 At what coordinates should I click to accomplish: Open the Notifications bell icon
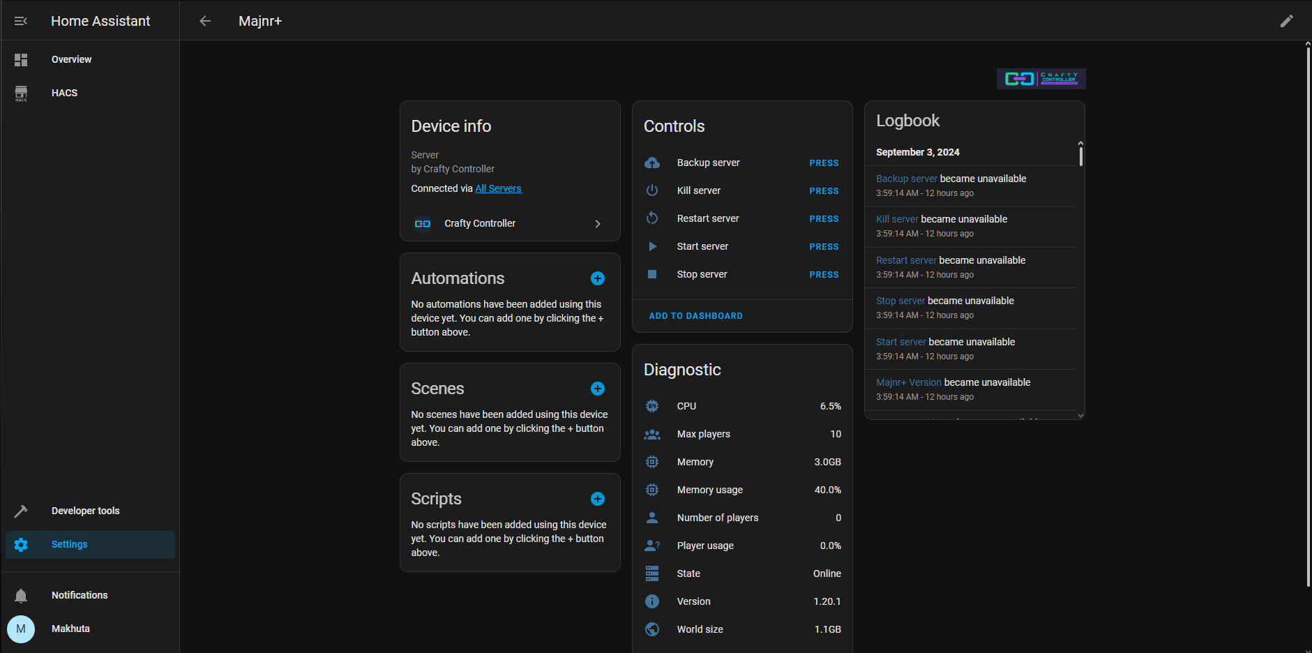pos(21,596)
